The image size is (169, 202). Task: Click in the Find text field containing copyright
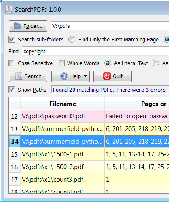coord(95,51)
